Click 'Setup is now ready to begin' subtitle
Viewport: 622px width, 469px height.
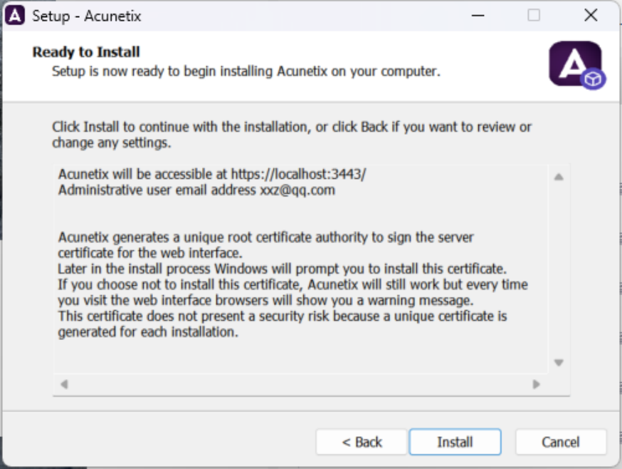tap(246, 71)
